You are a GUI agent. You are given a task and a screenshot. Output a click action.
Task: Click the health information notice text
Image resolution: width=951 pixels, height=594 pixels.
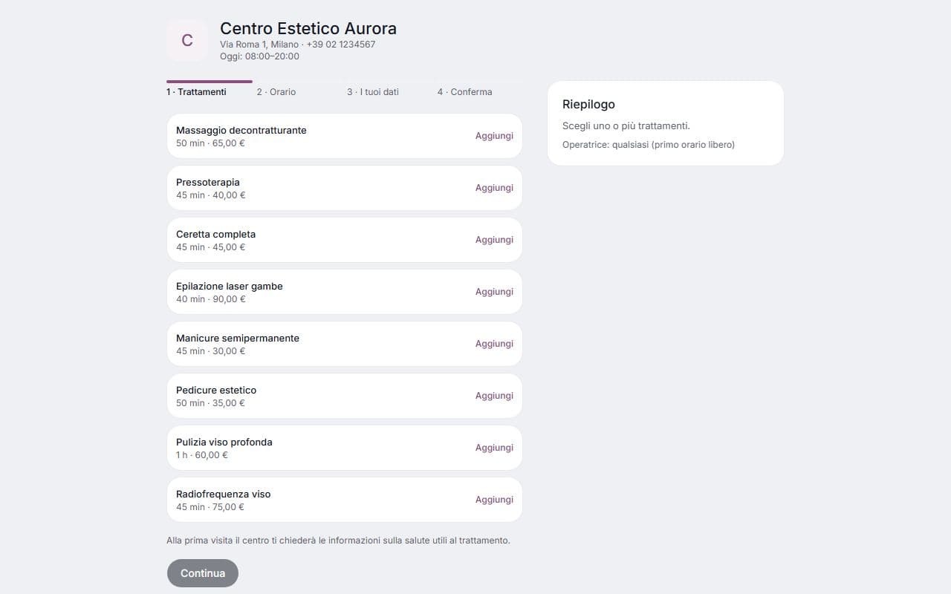coord(338,541)
